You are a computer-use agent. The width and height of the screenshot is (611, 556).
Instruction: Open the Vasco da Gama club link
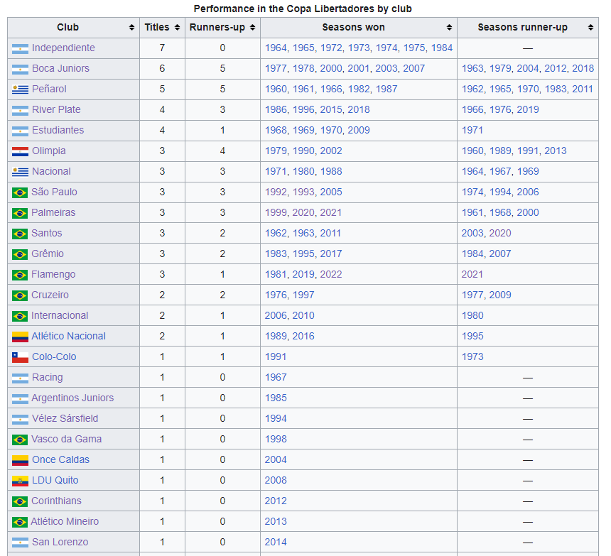(66, 440)
